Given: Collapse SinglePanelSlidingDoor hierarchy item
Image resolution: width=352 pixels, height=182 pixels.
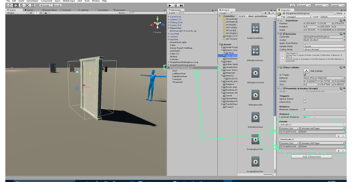Looking at the screenshot, I should point(169,68).
